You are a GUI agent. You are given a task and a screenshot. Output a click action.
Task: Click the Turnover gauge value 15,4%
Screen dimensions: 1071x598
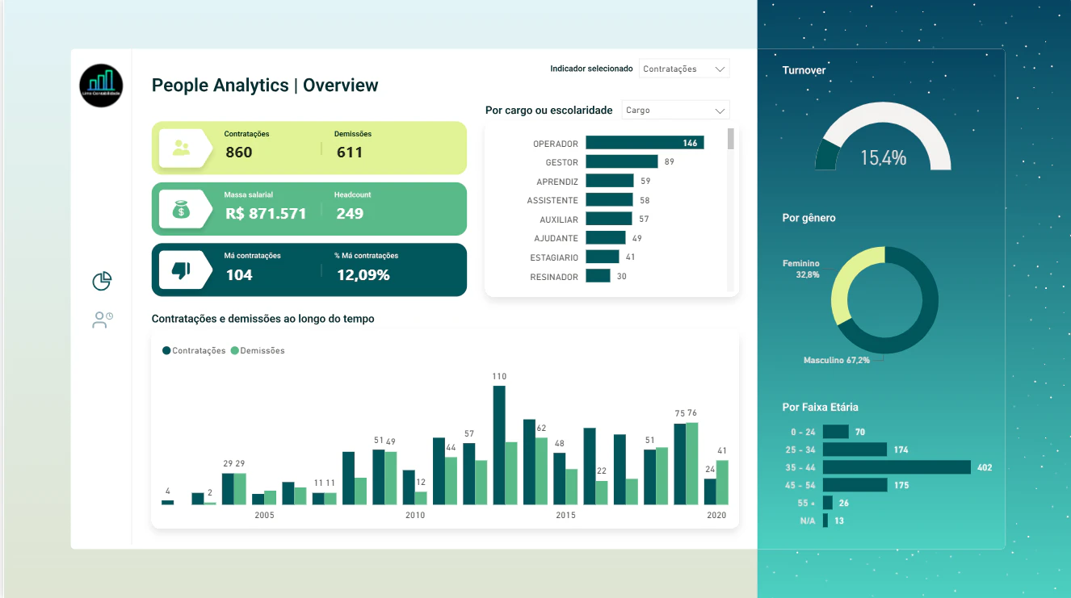(883, 157)
